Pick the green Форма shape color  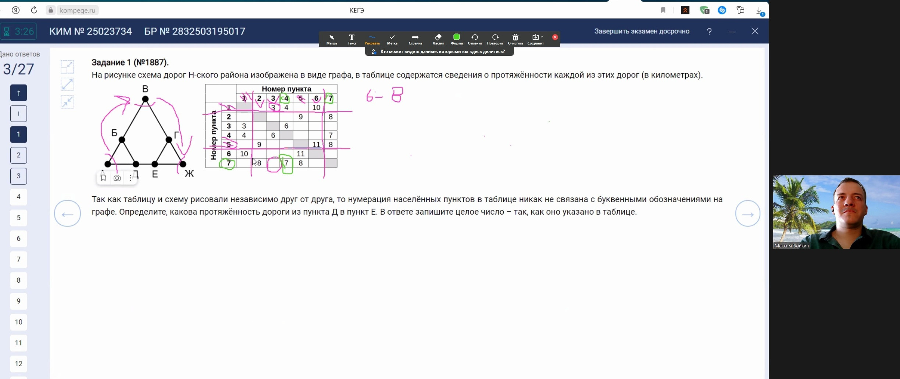(x=456, y=37)
